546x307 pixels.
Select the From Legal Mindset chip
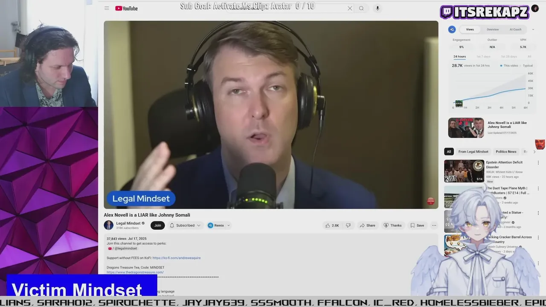(x=473, y=151)
